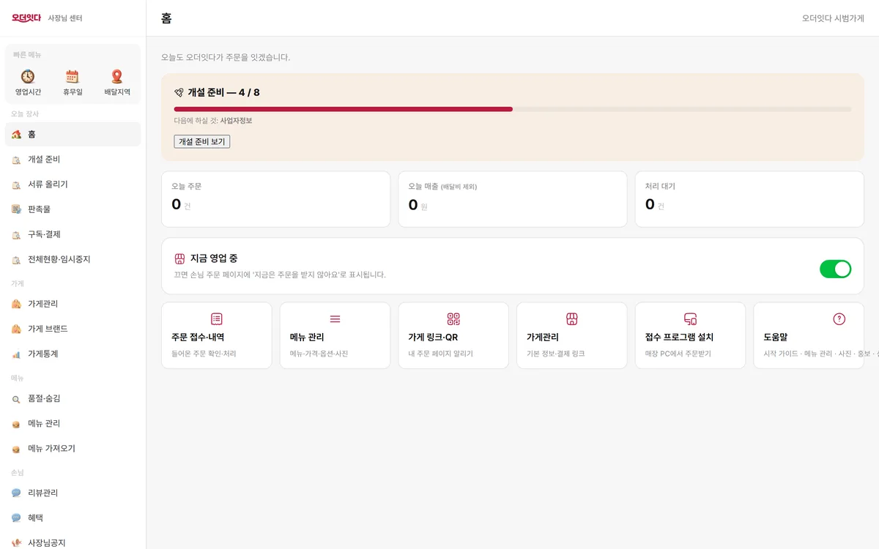Click the QR code icon on 가게 링크·QR card
Viewport: 879px width, 549px height.
(x=453, y=319)
